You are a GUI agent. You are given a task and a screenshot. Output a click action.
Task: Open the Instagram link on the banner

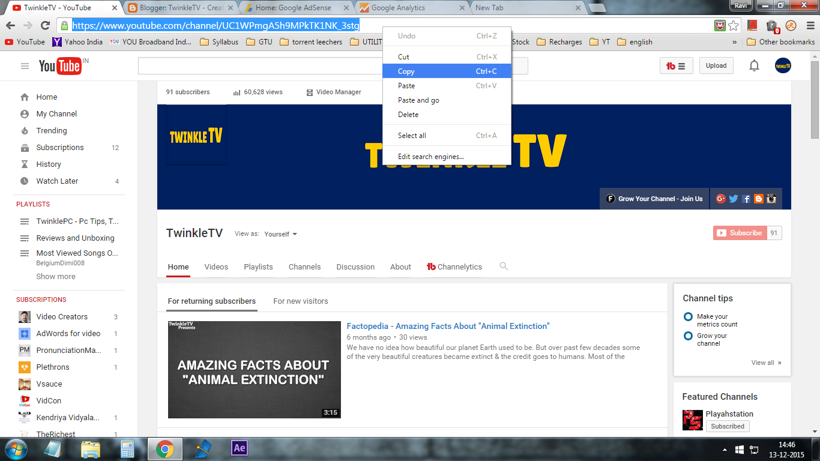click(771, 199)
